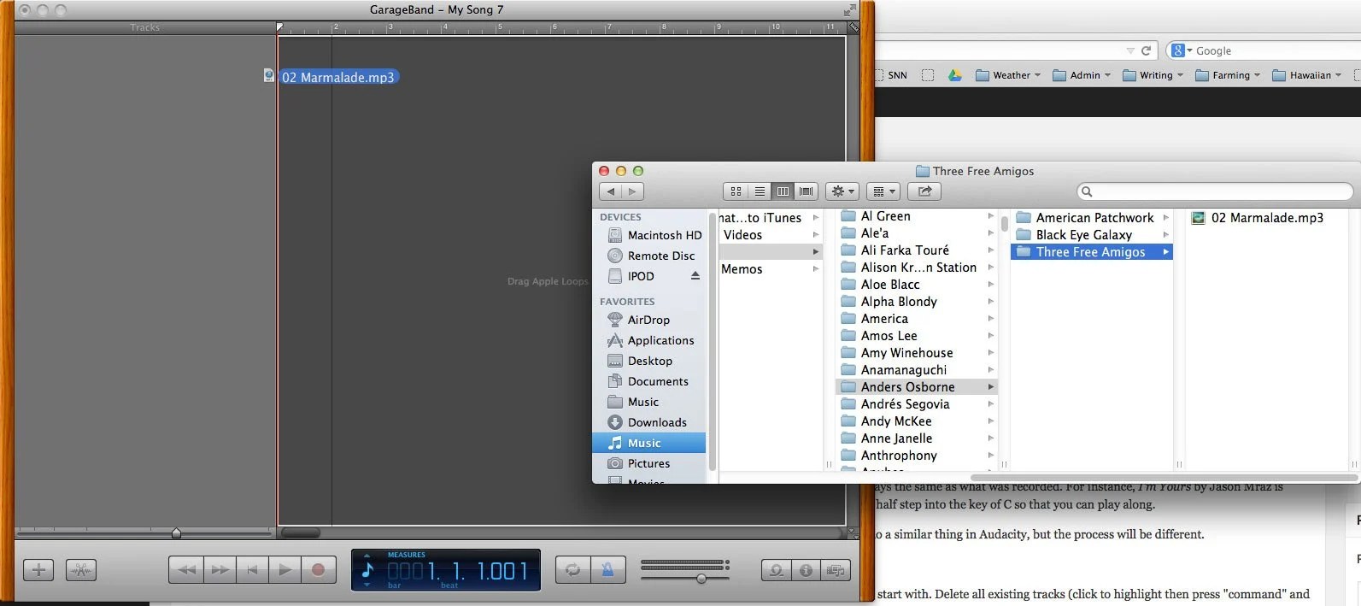Adjust the master volume slider knob
The image size is (1361, 606).
pyautogui.click(x=701, y=579)
